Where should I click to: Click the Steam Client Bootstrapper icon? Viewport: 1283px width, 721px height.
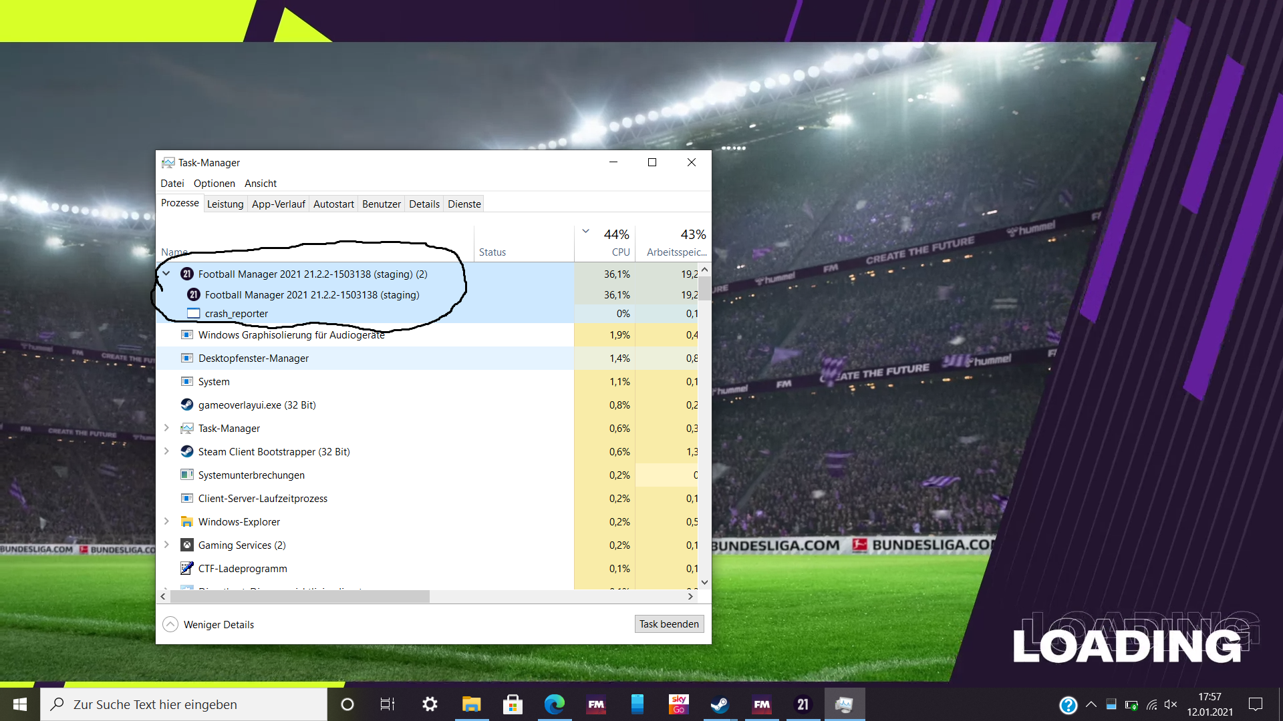187,451
